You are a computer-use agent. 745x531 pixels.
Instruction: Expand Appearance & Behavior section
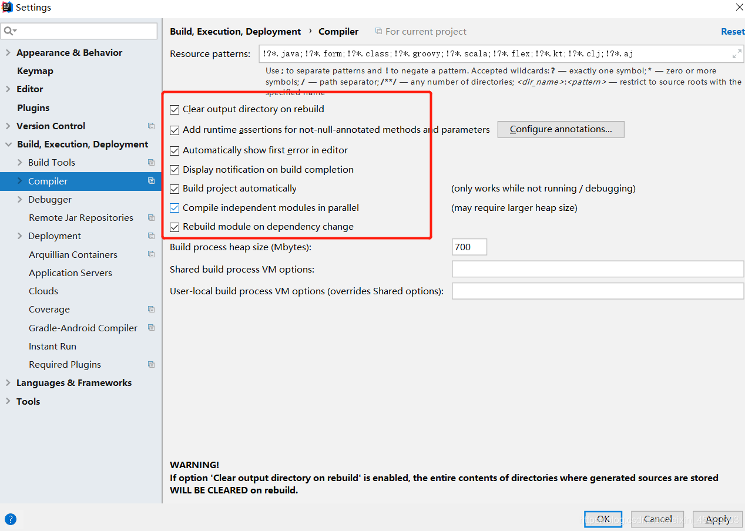click(8, 52)
